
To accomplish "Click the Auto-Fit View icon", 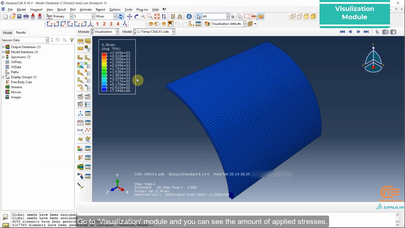I will [x=157, y=16].
